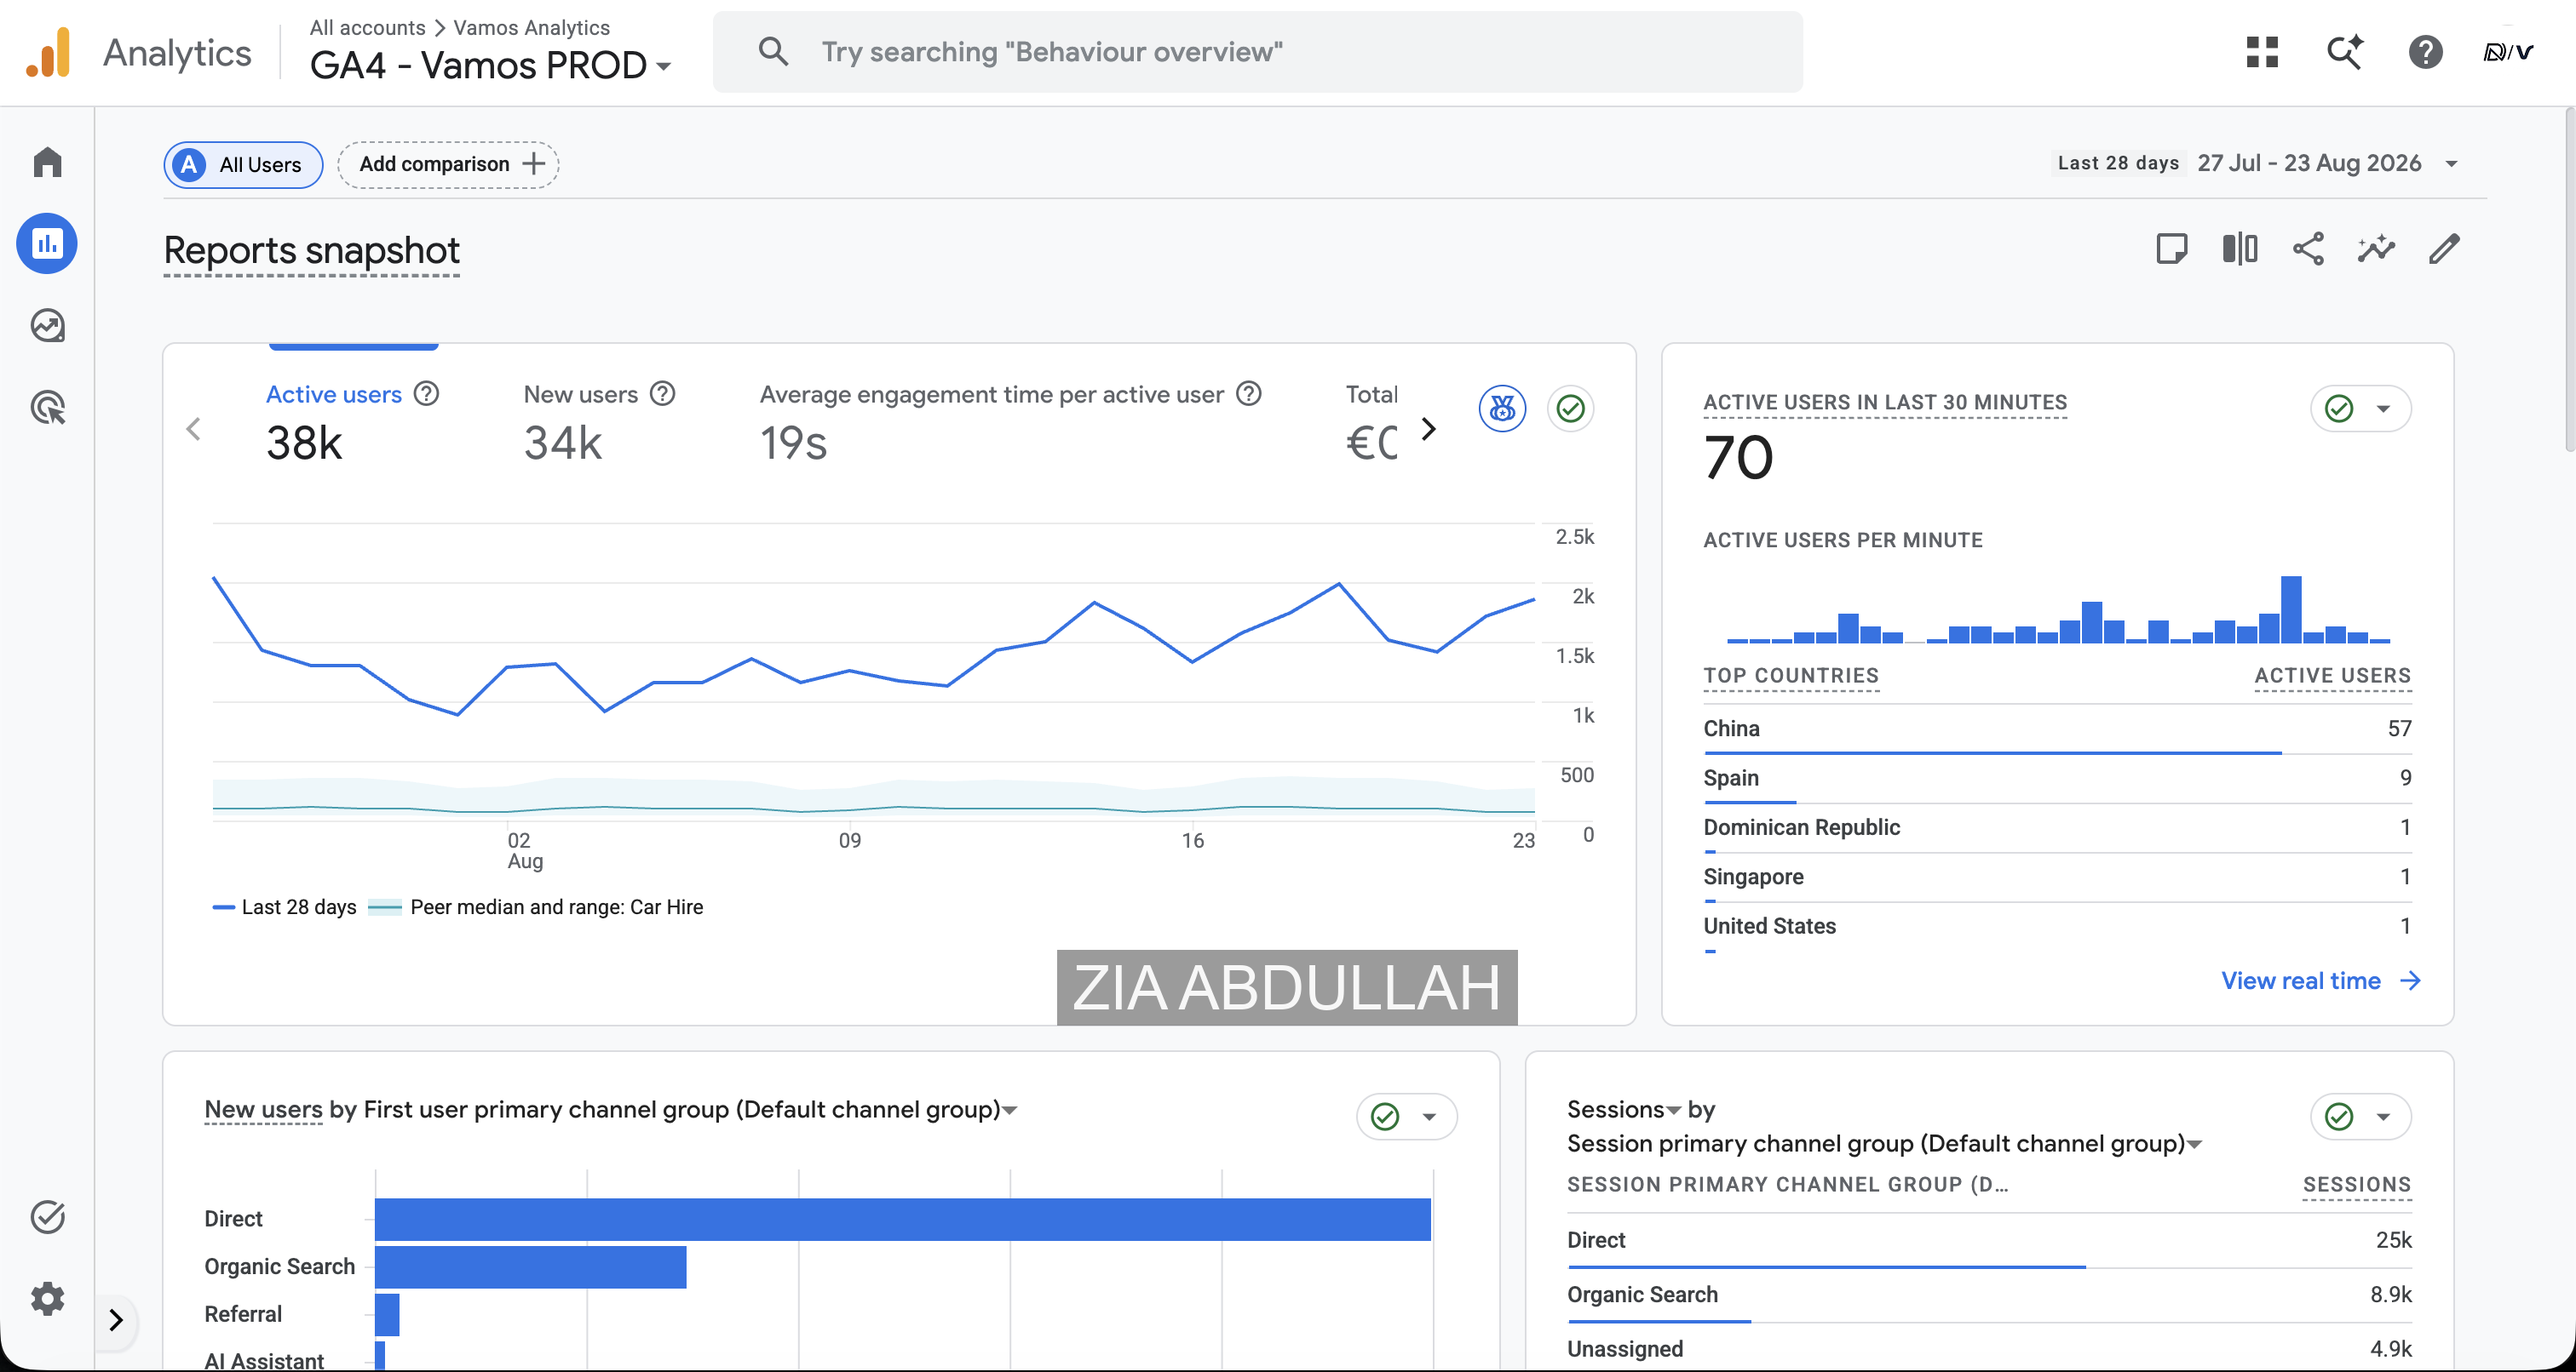Click the New users help icon
The image size is (2576, 1372).
pyautogui.click(x=662, y=394)
